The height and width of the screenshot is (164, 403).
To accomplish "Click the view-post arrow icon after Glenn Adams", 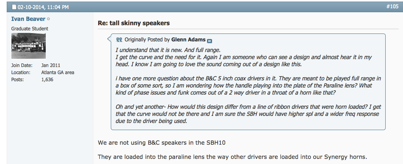I will coord(209,41).
